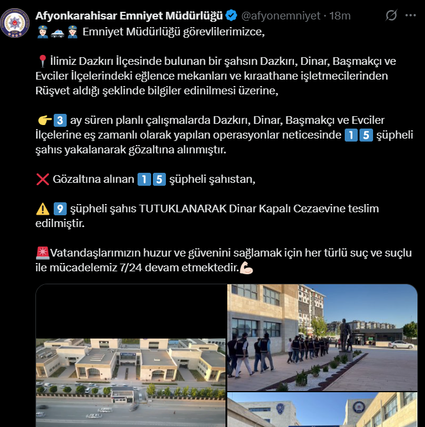
Task: Open the photo of suspects walking
Action: [322, 338]
